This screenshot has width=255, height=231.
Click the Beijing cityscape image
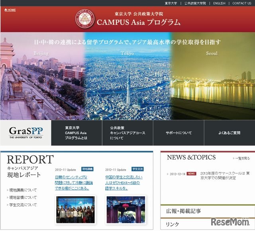click(42, 76)
